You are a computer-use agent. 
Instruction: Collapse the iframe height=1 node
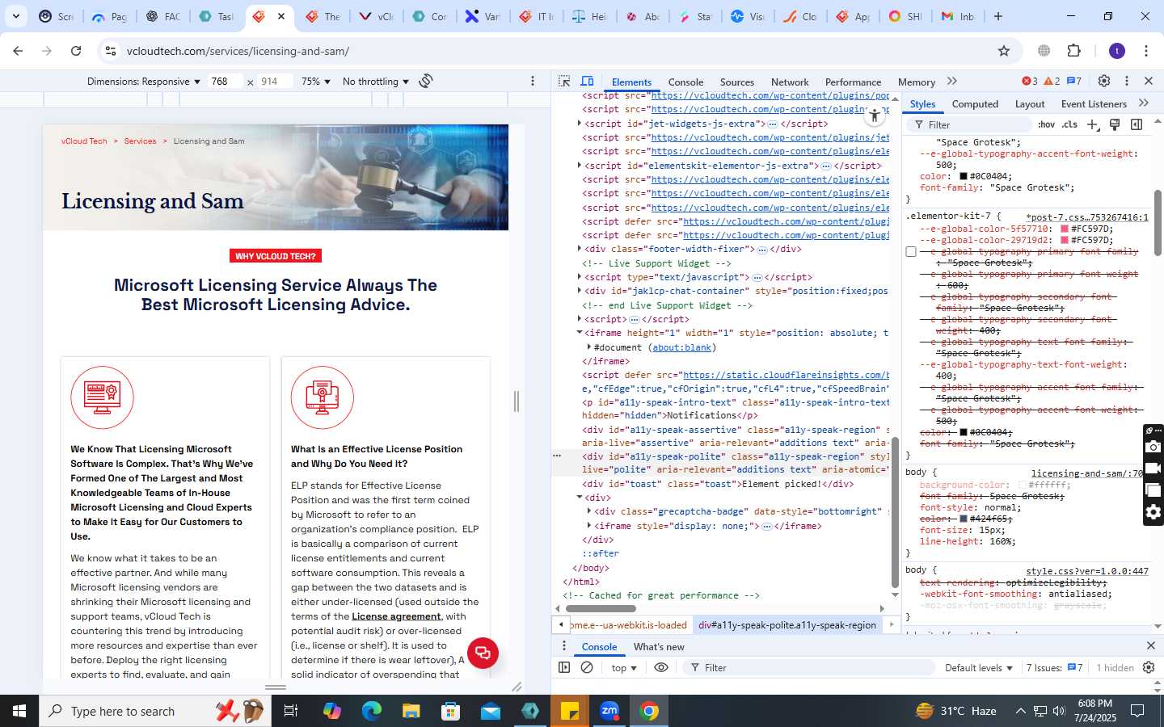580,333
